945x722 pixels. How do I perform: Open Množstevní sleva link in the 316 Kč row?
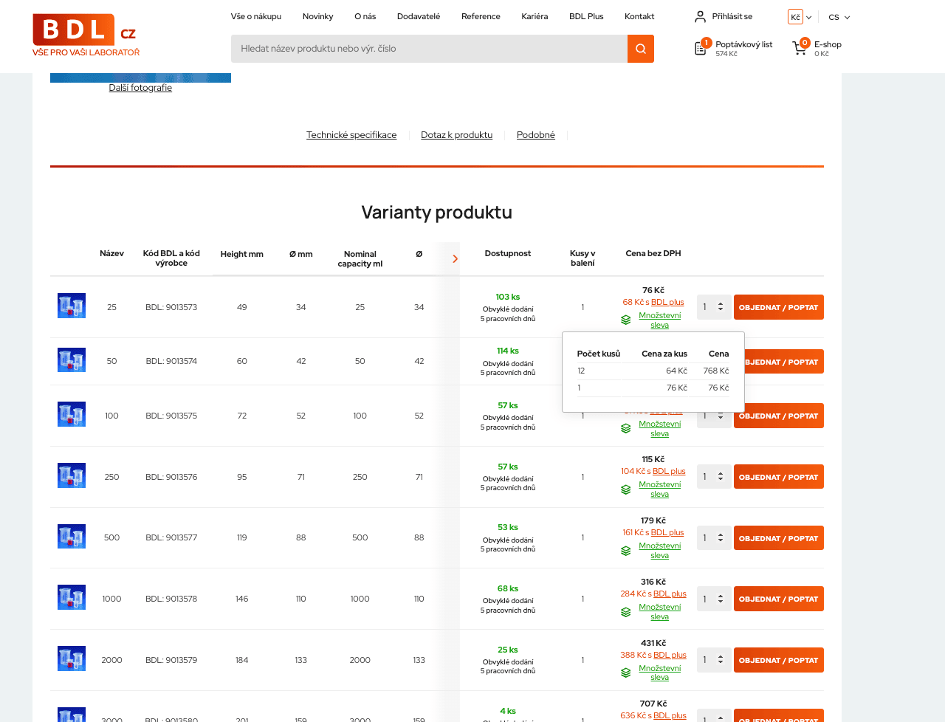tap(660, 612)
